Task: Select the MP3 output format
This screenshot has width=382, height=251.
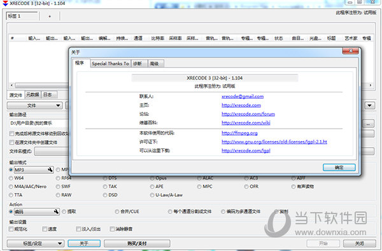Action: coord(11,170)
